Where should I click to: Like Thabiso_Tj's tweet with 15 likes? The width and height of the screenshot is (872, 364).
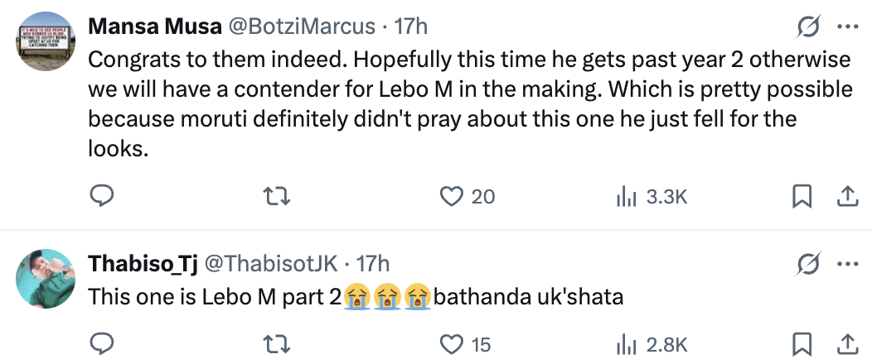[x=450, y=344]
